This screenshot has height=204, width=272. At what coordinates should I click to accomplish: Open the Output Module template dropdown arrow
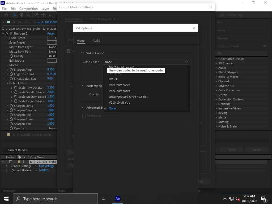(x=36, y=170)
